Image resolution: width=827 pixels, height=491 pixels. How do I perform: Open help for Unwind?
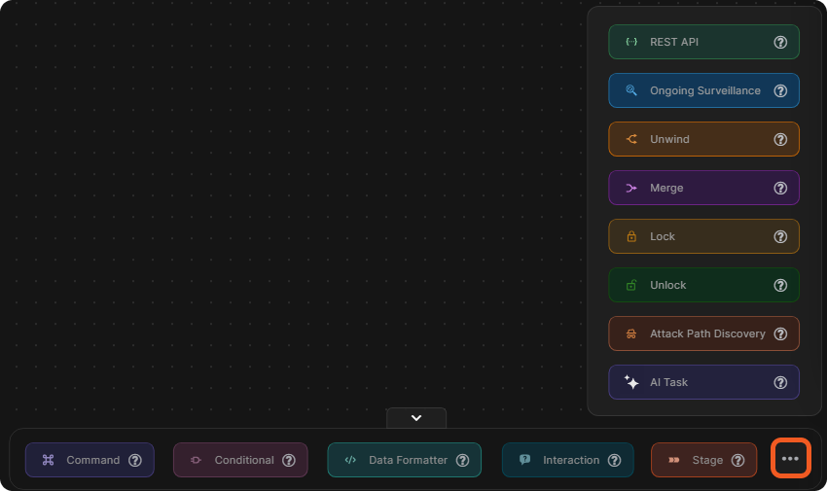point(780,139)
